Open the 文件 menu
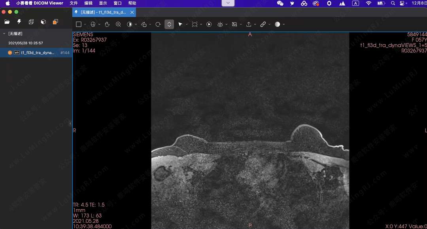427x229 pixels. point(74,3)
